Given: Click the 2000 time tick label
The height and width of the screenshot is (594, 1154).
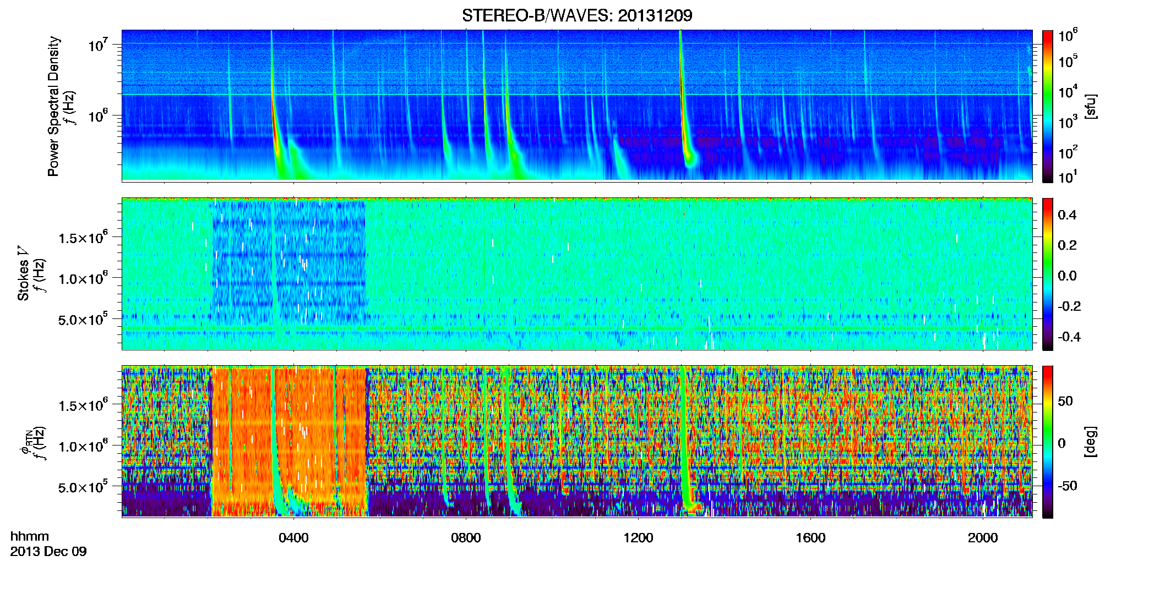Looking at the screenshot, I should coord(983,537).
